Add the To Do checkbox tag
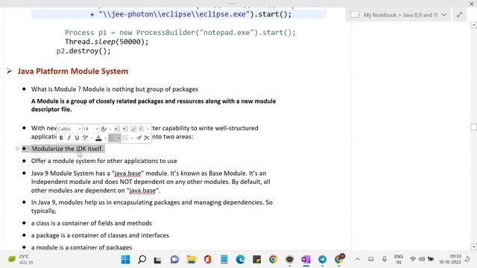Viewport: 477px width, 268px height. click(133, 129)
